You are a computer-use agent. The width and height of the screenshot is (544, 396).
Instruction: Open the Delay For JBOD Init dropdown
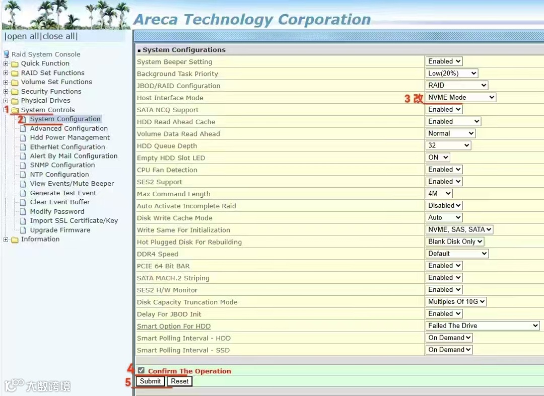point(444,313)
